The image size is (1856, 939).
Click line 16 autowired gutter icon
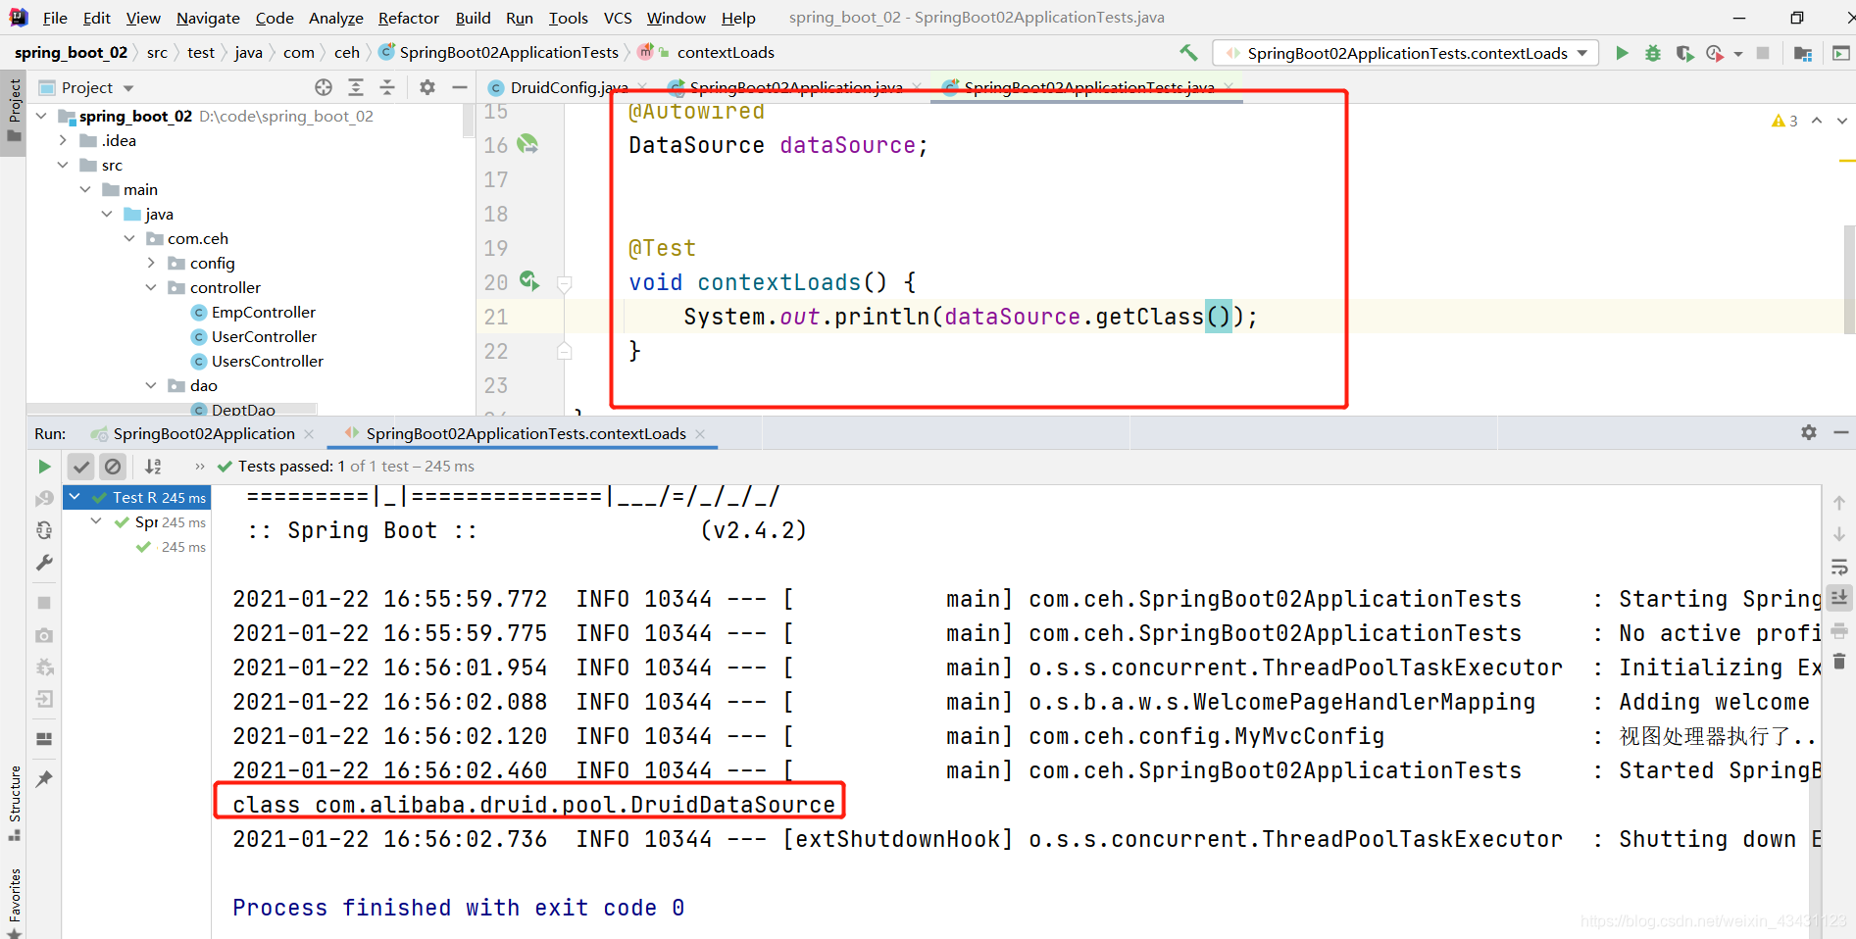coord(527,144)
